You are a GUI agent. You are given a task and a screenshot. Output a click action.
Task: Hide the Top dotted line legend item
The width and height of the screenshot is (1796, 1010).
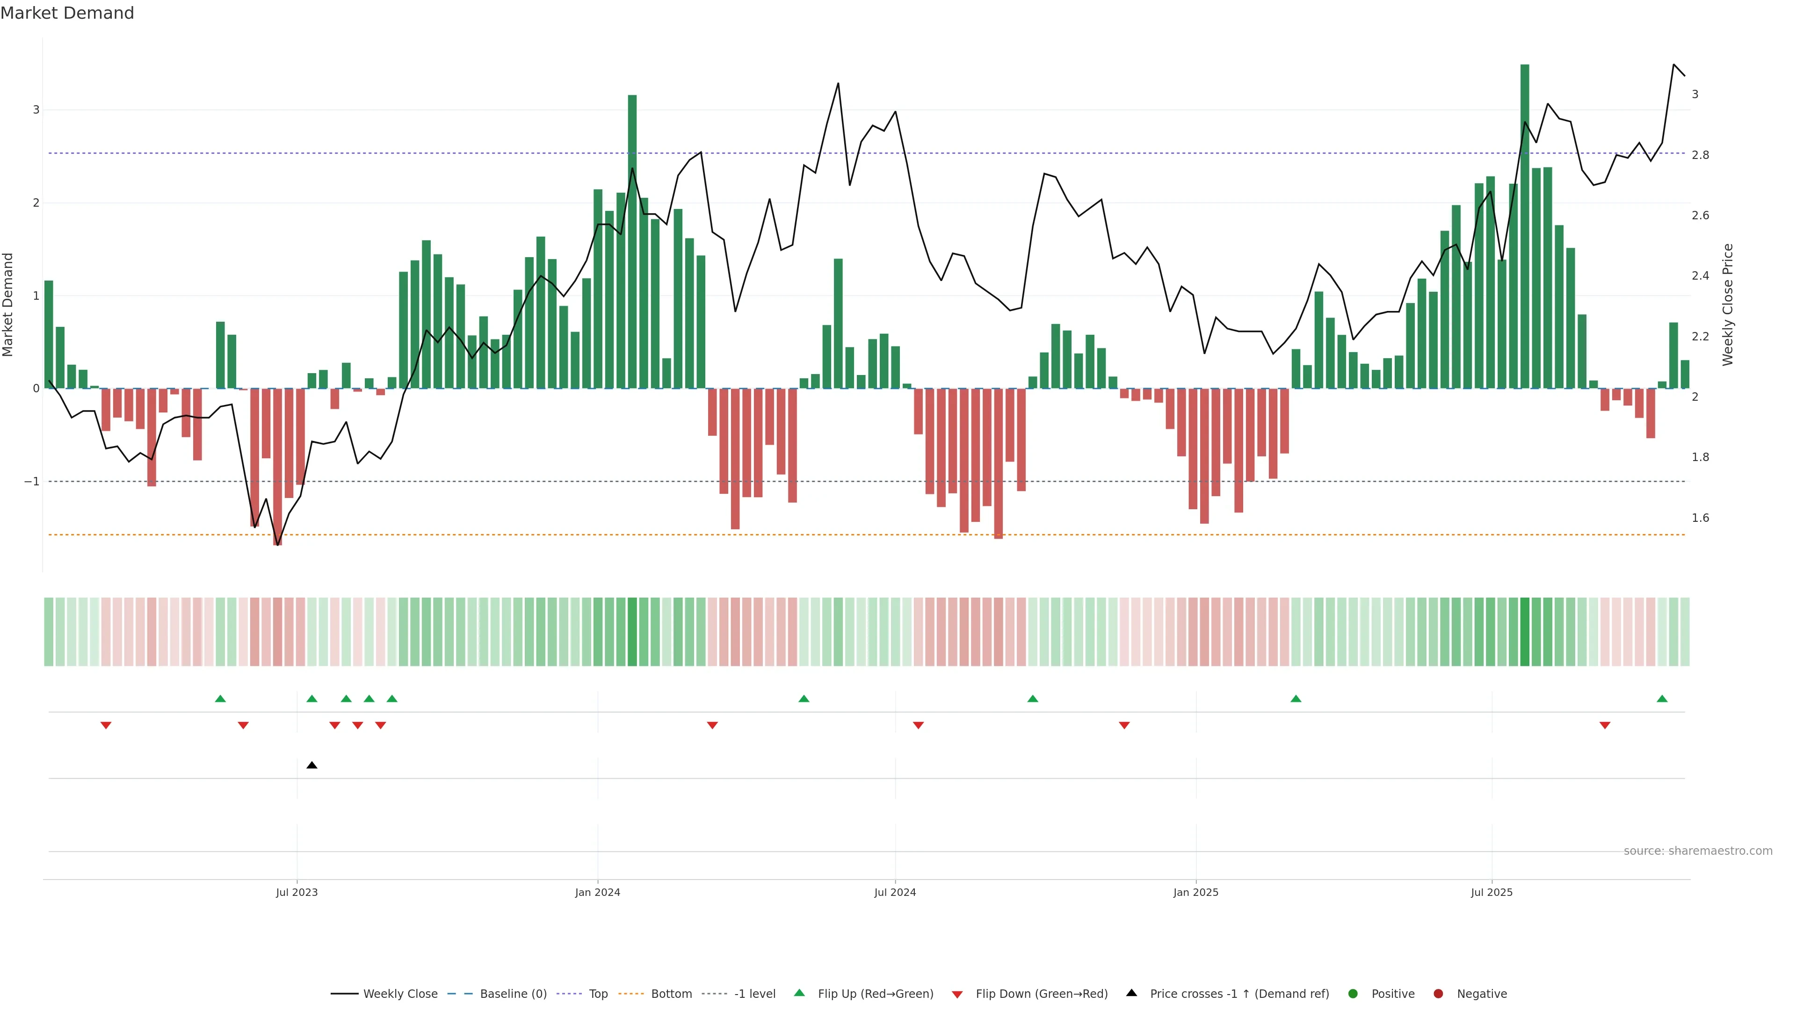pyautogui.click(x=598, y=994)
